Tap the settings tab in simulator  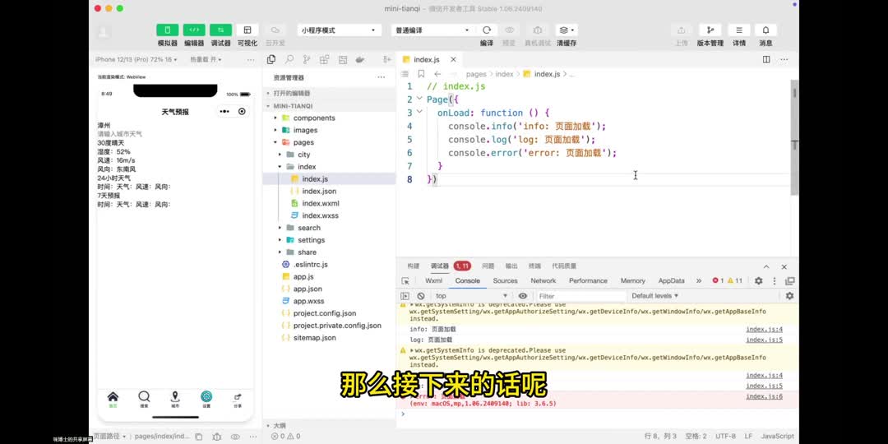point(206,399)
